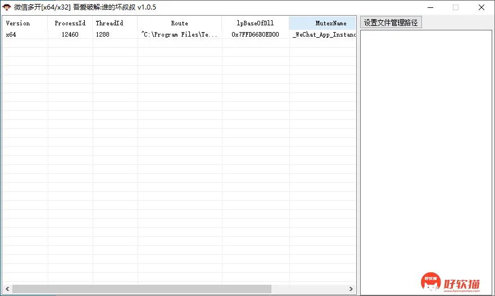Click the horizontal scrollbar right arrow

pyautogui.click(x=351, y=289)
